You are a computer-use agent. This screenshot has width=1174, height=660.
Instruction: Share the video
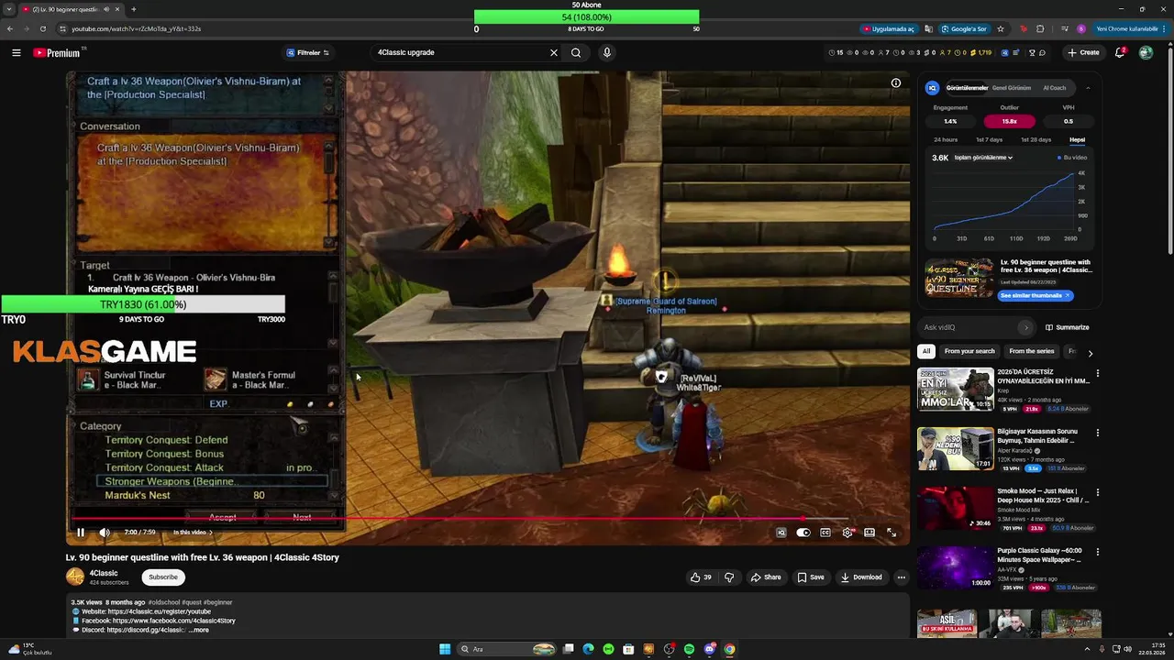(766, 577)
